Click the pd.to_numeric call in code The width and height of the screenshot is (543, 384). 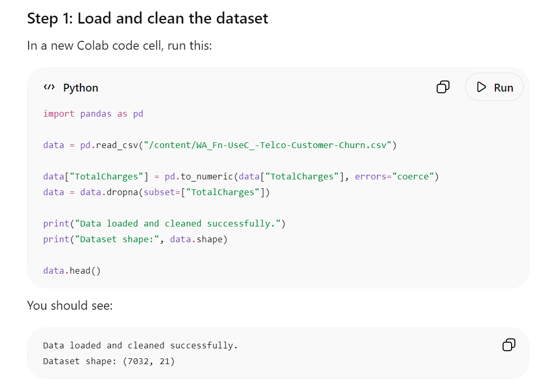[199, 176]
